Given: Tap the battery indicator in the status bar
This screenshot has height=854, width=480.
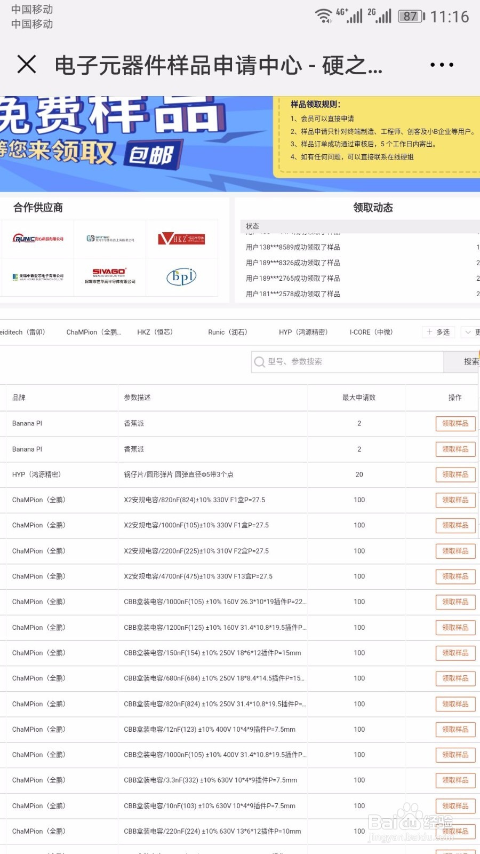Looking at the screenshot, I should pyautogui.click(x=412, y=17).
